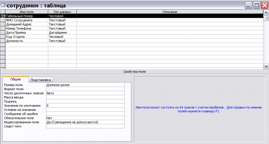Select row selector of ФИО Сотрудника
Viewport: 269px width, 144px height.
click(x=3, y=20)
